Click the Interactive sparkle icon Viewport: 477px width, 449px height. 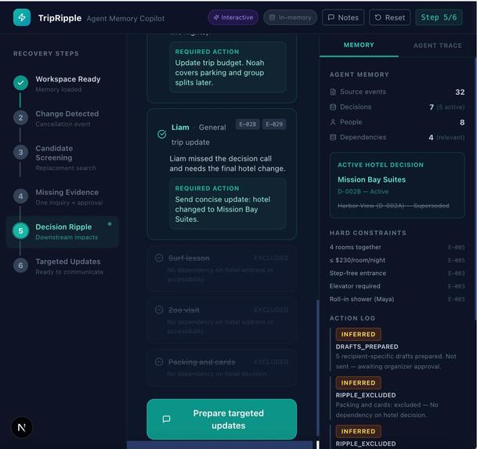click(x=216, y=17)
